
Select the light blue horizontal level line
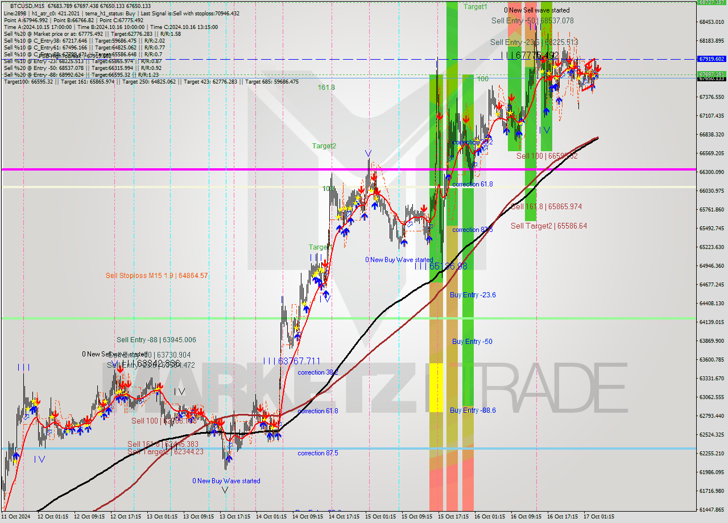[348, 449]
